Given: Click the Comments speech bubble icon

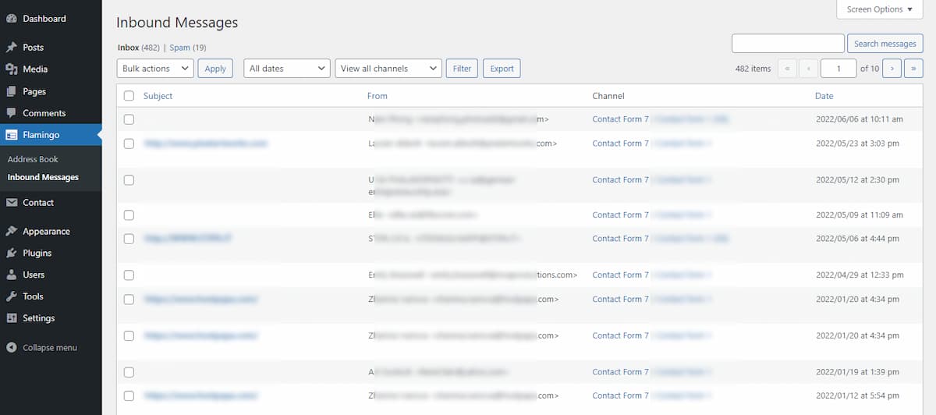Looking at the screenshot, I should point(12,113).
